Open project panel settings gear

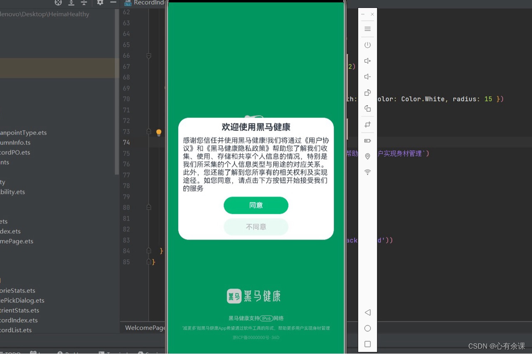(100, 2)
